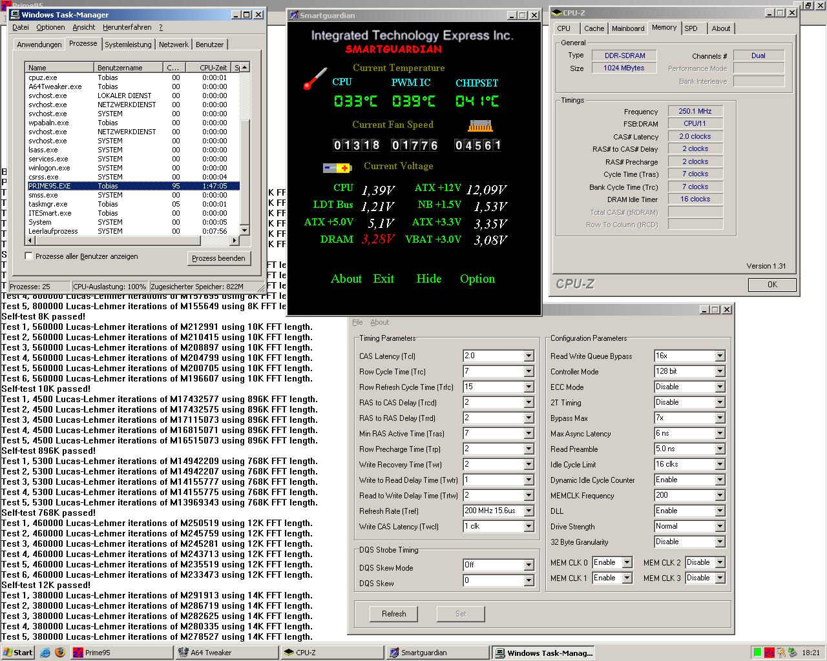Click Exit in Smartguardian
The width and height of the screenshot is (827, 661).
(x=384, y=279)
